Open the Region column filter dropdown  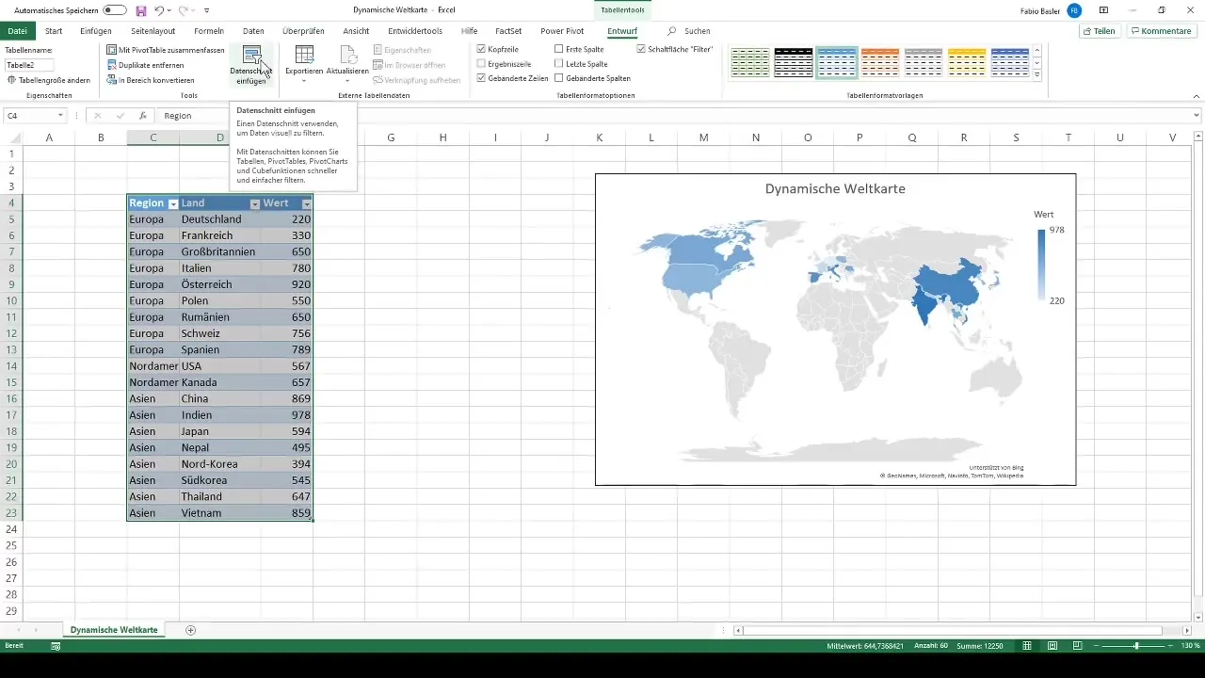[172, 203]
